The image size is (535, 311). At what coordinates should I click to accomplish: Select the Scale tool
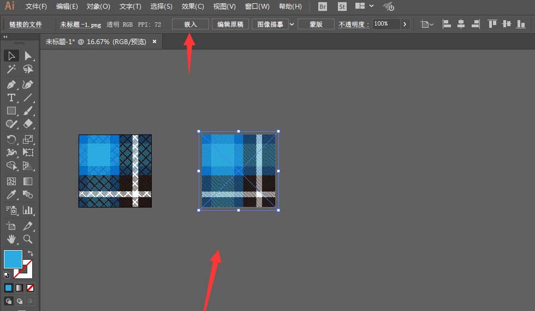tap(28, 139)
